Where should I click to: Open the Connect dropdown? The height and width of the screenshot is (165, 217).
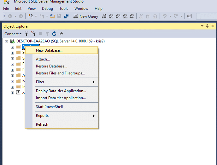[x=13, y=34]
